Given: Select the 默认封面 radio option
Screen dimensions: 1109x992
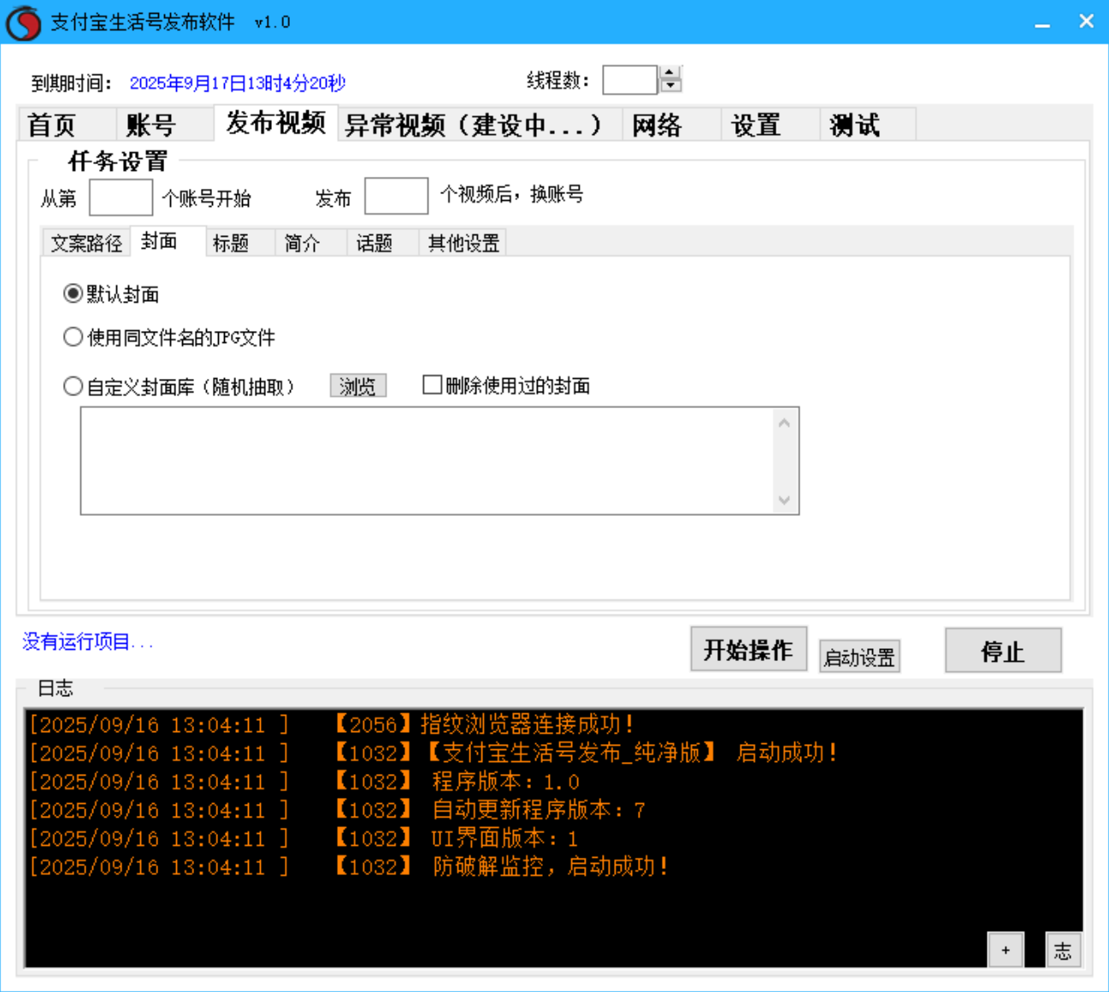Looking at the screenshot, I should 73,293.
